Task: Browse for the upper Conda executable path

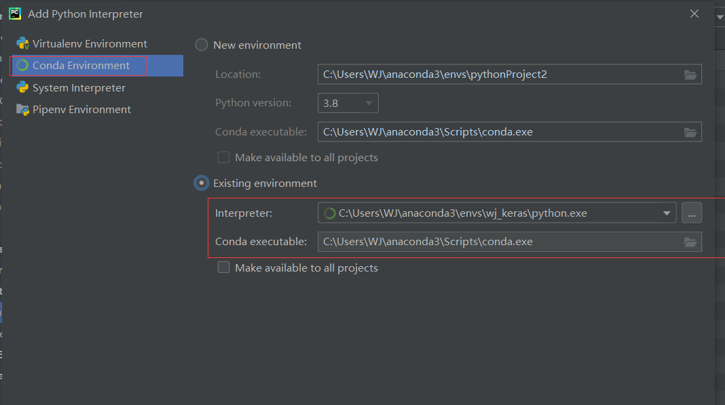Action: (691, 131)
